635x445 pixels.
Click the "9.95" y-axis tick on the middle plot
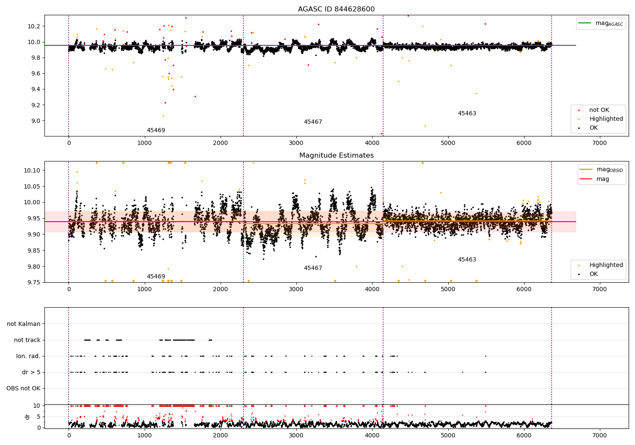click(x=34, y=219)
